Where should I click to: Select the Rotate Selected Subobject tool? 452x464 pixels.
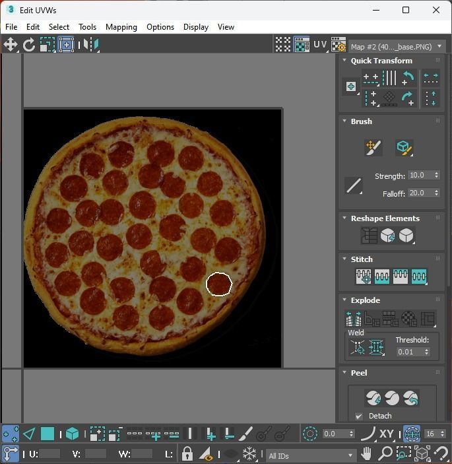(x=29, y=45)
